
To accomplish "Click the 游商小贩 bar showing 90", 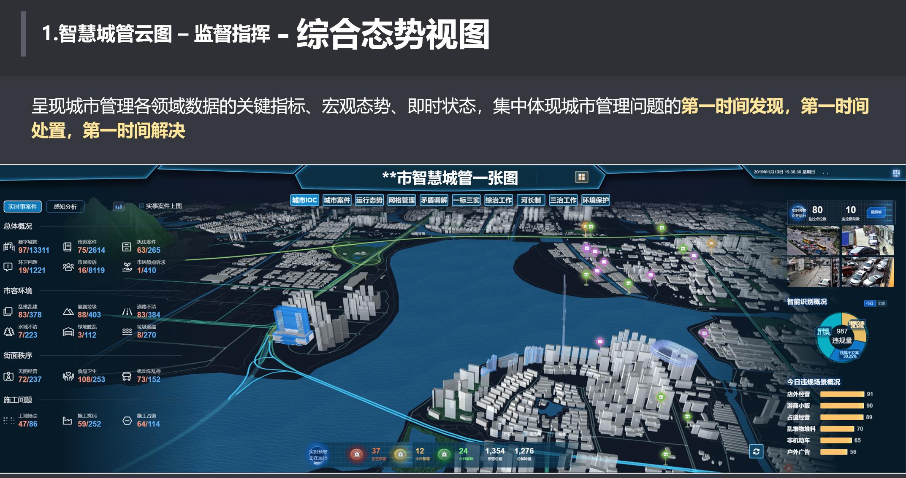I will (x=842, y=405).
